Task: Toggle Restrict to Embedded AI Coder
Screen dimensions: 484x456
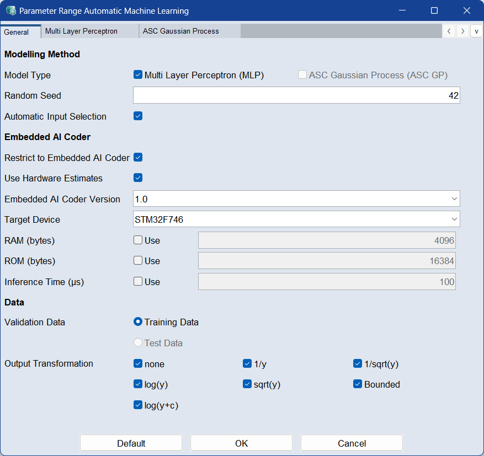Action: 138,158
